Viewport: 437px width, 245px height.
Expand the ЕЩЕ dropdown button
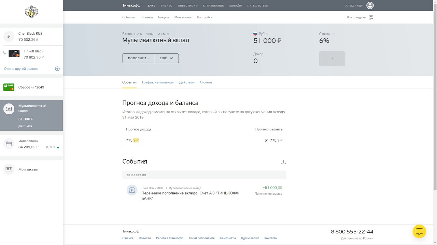166,58
